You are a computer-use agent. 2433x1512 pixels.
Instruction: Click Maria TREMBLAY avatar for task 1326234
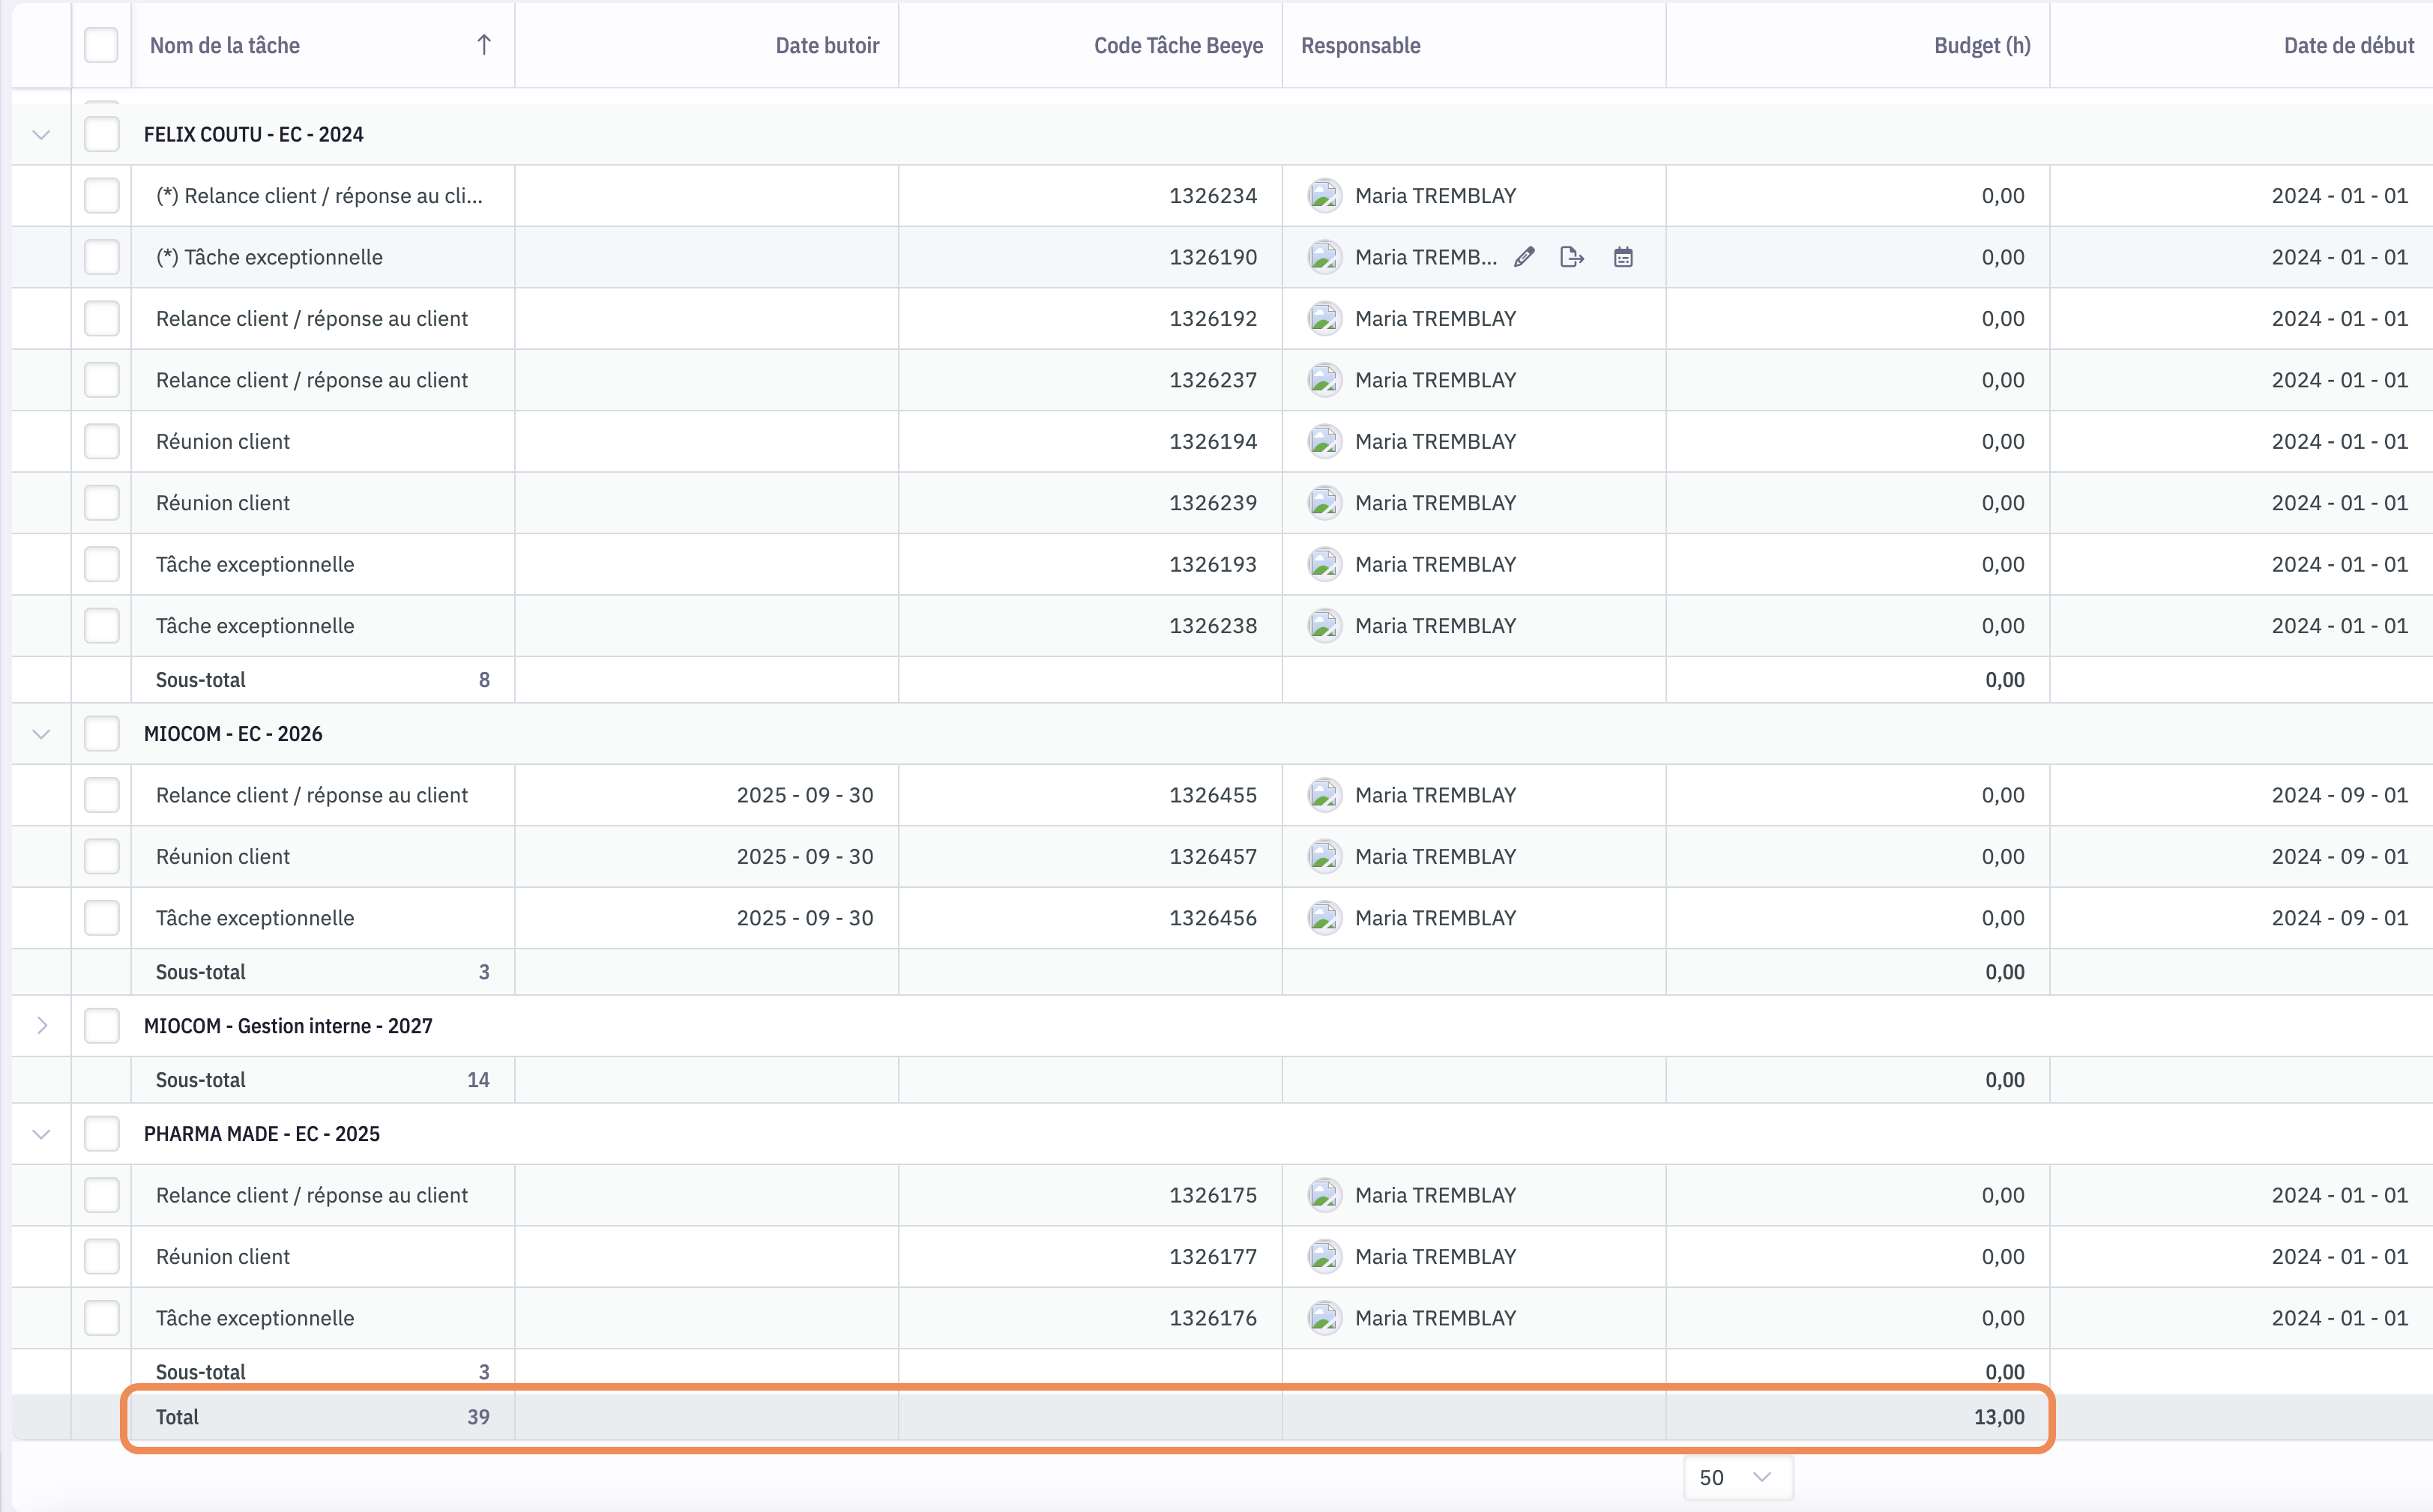click(x=1324, y=196)
